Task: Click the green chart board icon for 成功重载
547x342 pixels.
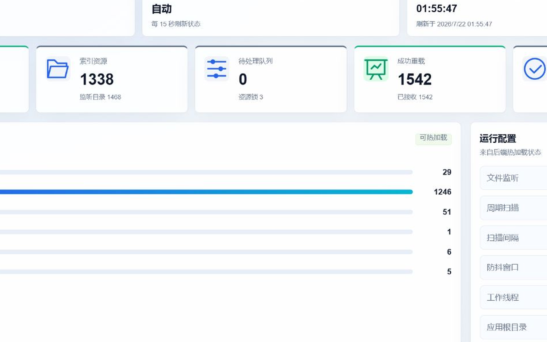Action: coord(376,69)
